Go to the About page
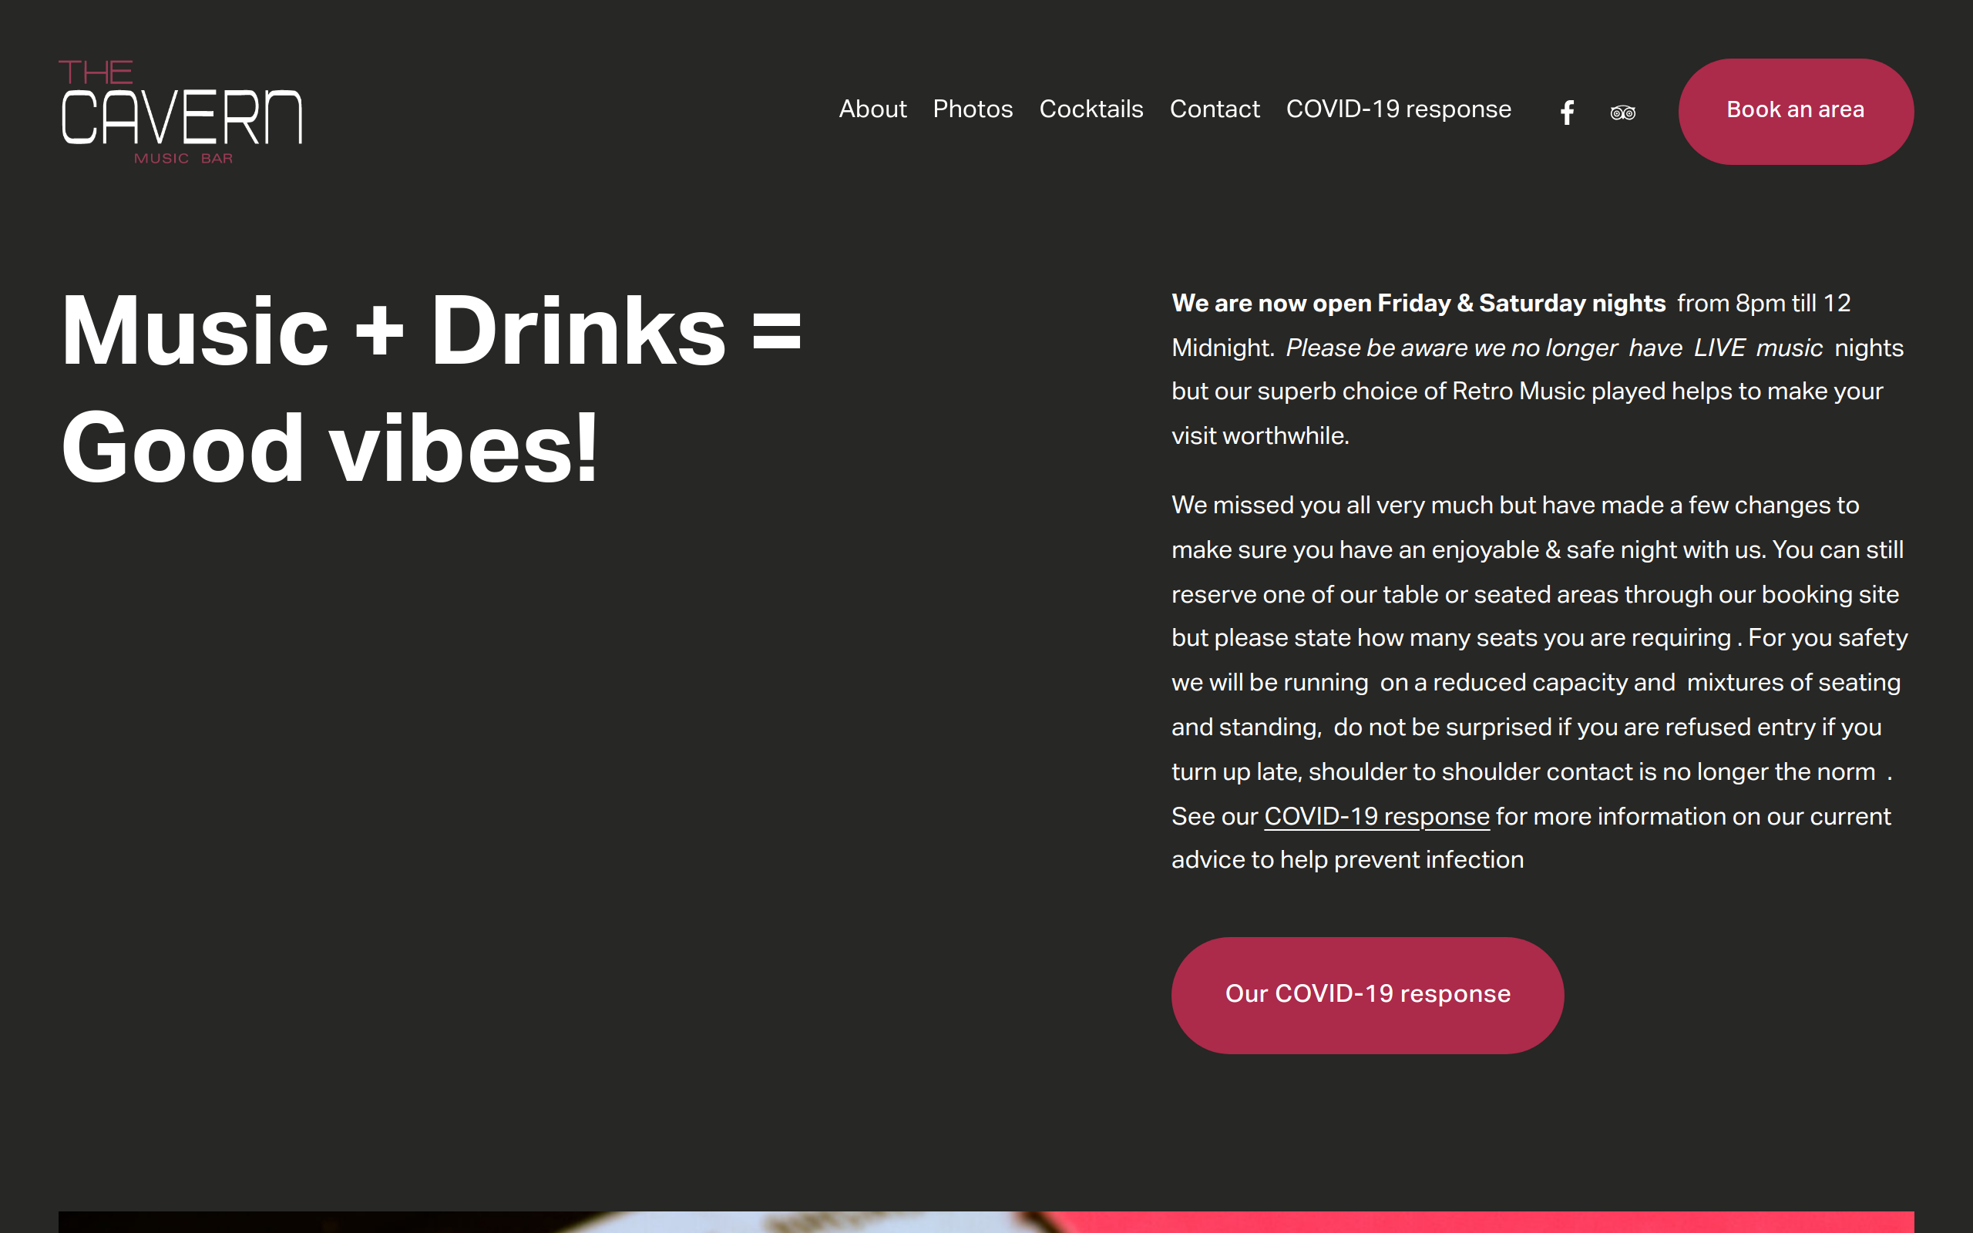 tap(872, 109)
